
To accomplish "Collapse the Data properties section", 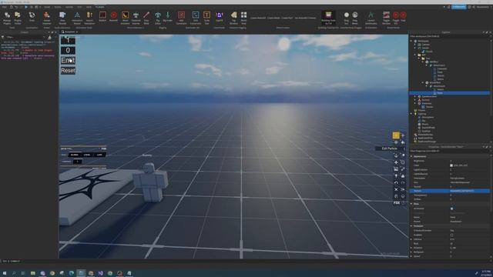I will click(x=411, y=204).
